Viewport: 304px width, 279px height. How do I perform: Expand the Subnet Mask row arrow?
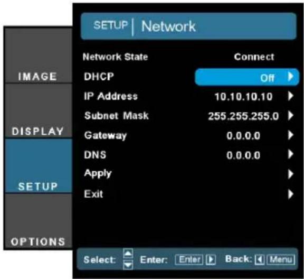[291, 116]
